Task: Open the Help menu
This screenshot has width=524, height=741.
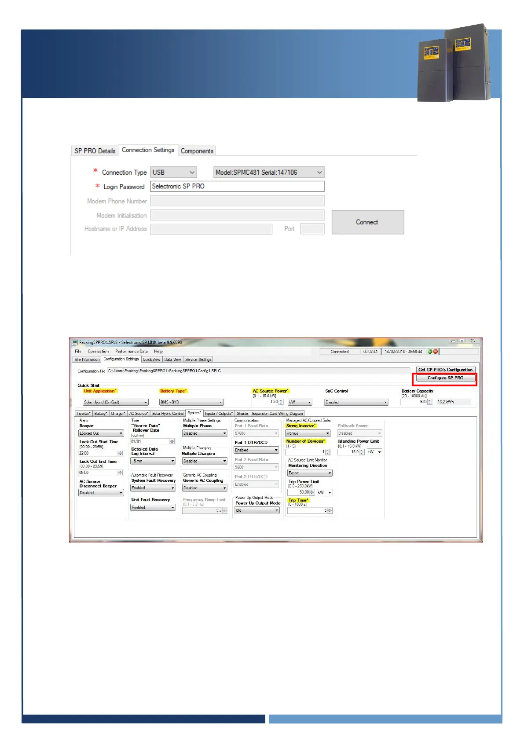Action: coord(158,351)
